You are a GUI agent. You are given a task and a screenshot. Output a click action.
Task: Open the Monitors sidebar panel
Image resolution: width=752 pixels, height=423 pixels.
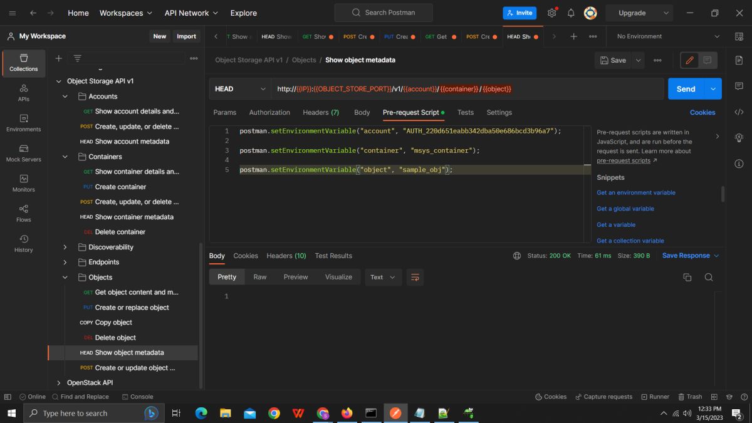pyautogui.click(x=24, y=183)
